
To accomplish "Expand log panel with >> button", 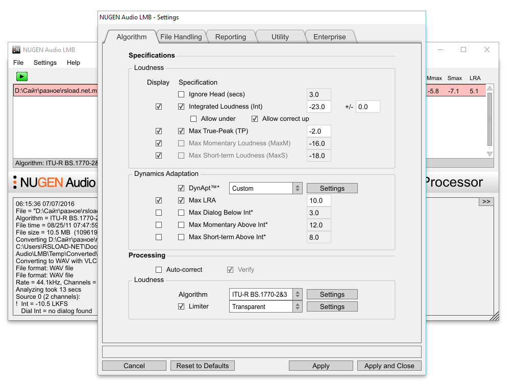I will click(x=486, y=201).
